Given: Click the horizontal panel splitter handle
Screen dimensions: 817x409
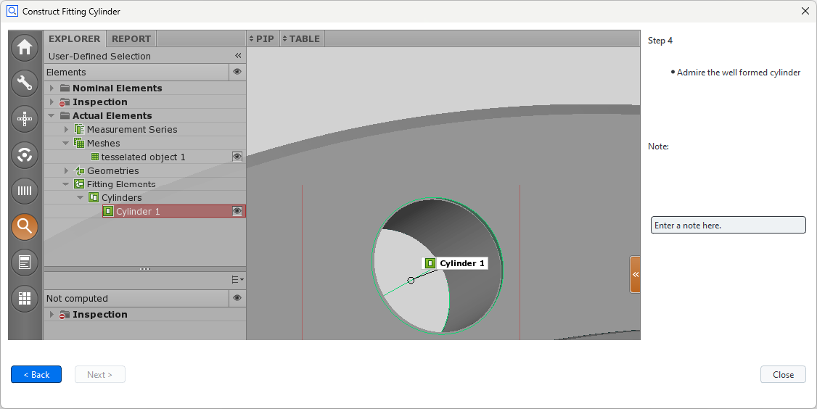Looking at the screenshot, I should (145, 269).
